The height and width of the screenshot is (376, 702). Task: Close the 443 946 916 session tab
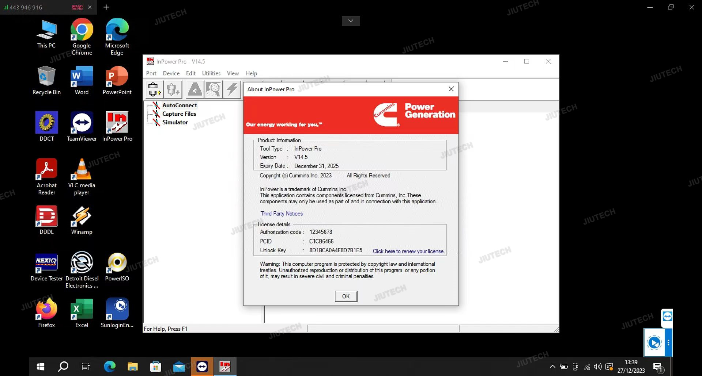tap(90, 7)
